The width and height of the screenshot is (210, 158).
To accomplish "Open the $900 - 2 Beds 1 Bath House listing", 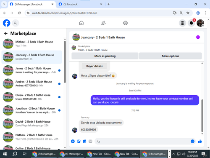I will [93, 50].
